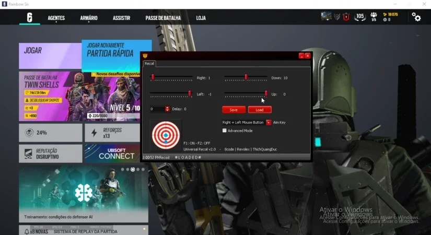The image size is (431, 235).
Task: Click the Up recoil slider thumb
Action: coord(266,93)
